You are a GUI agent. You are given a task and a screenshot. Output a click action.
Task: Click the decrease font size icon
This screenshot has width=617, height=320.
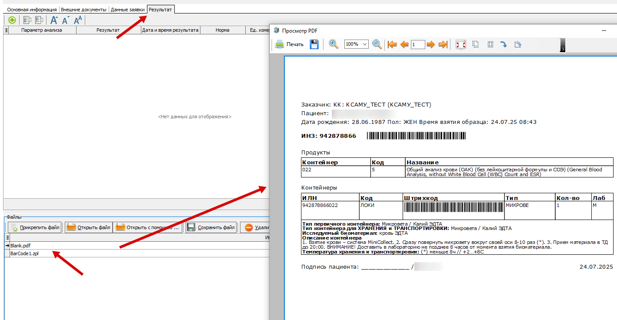tap(66, 20)
